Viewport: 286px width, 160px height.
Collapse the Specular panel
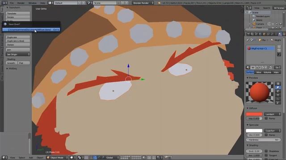coord(252,125)
